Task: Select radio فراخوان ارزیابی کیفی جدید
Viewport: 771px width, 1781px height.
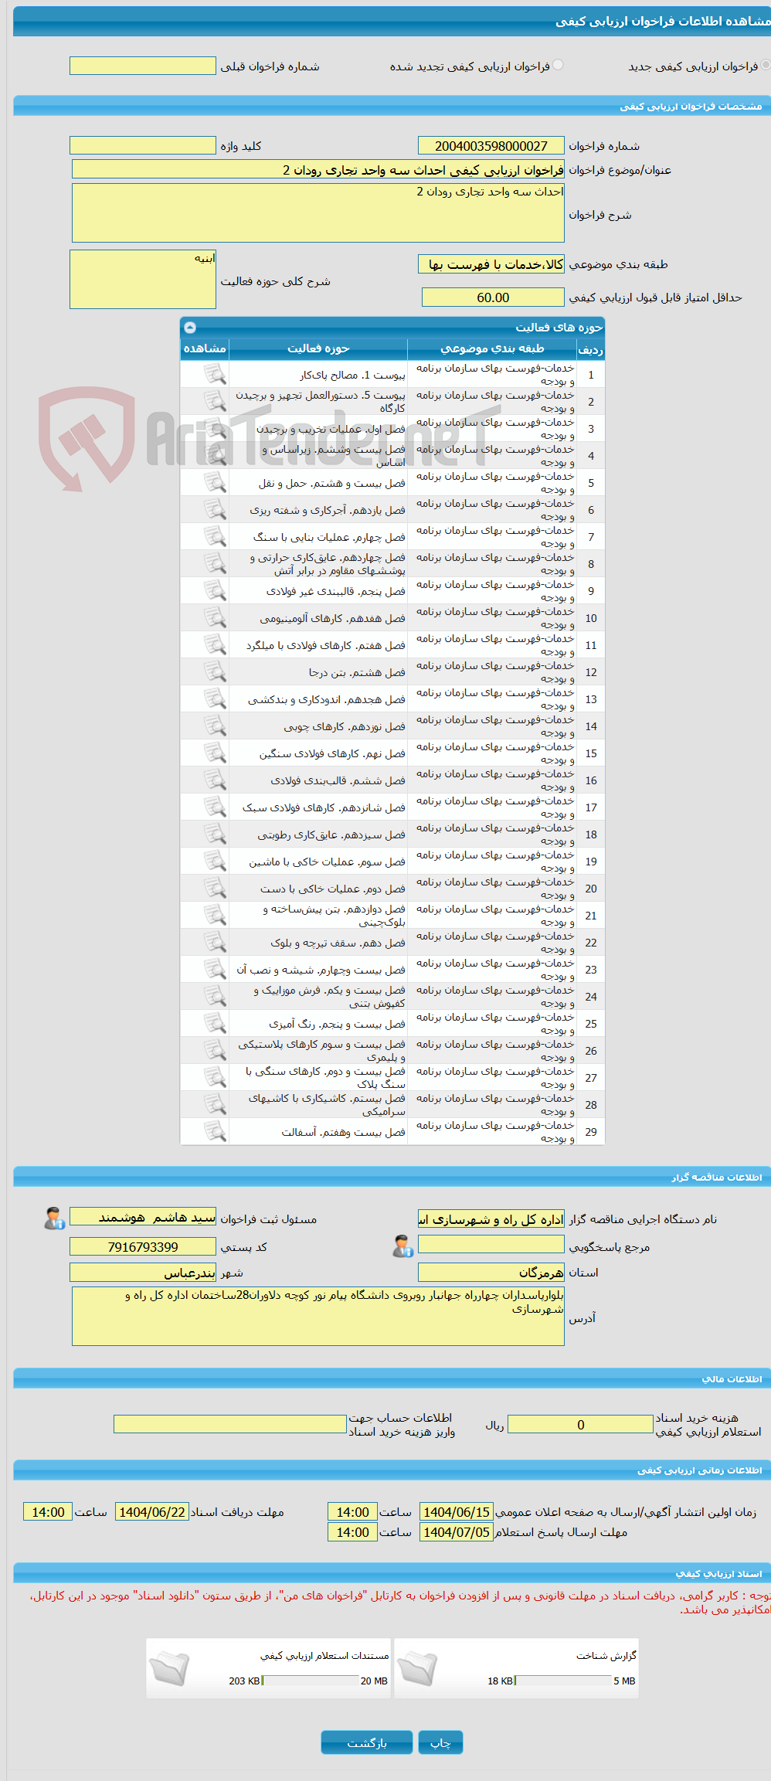Action: pyautogui.click(x=766, y=65)
